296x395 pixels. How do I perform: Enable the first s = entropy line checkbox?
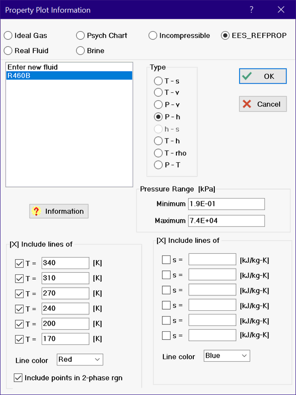coord(166,260)
